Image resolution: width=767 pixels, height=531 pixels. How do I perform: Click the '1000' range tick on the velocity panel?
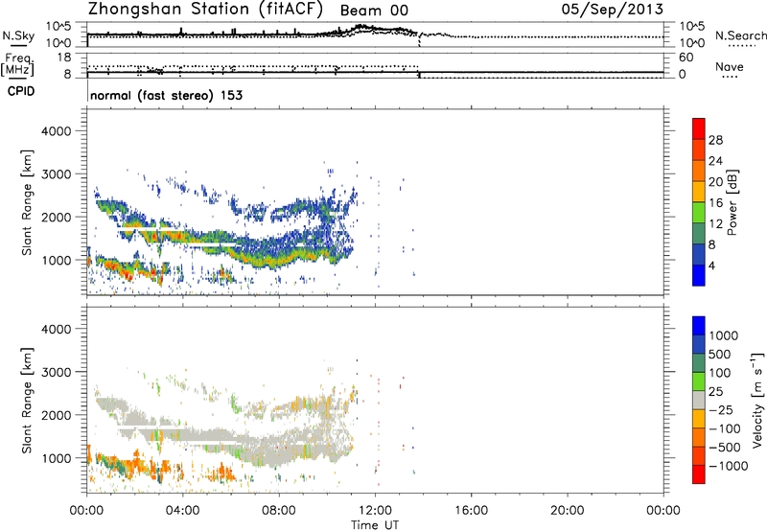coord(56,458)
